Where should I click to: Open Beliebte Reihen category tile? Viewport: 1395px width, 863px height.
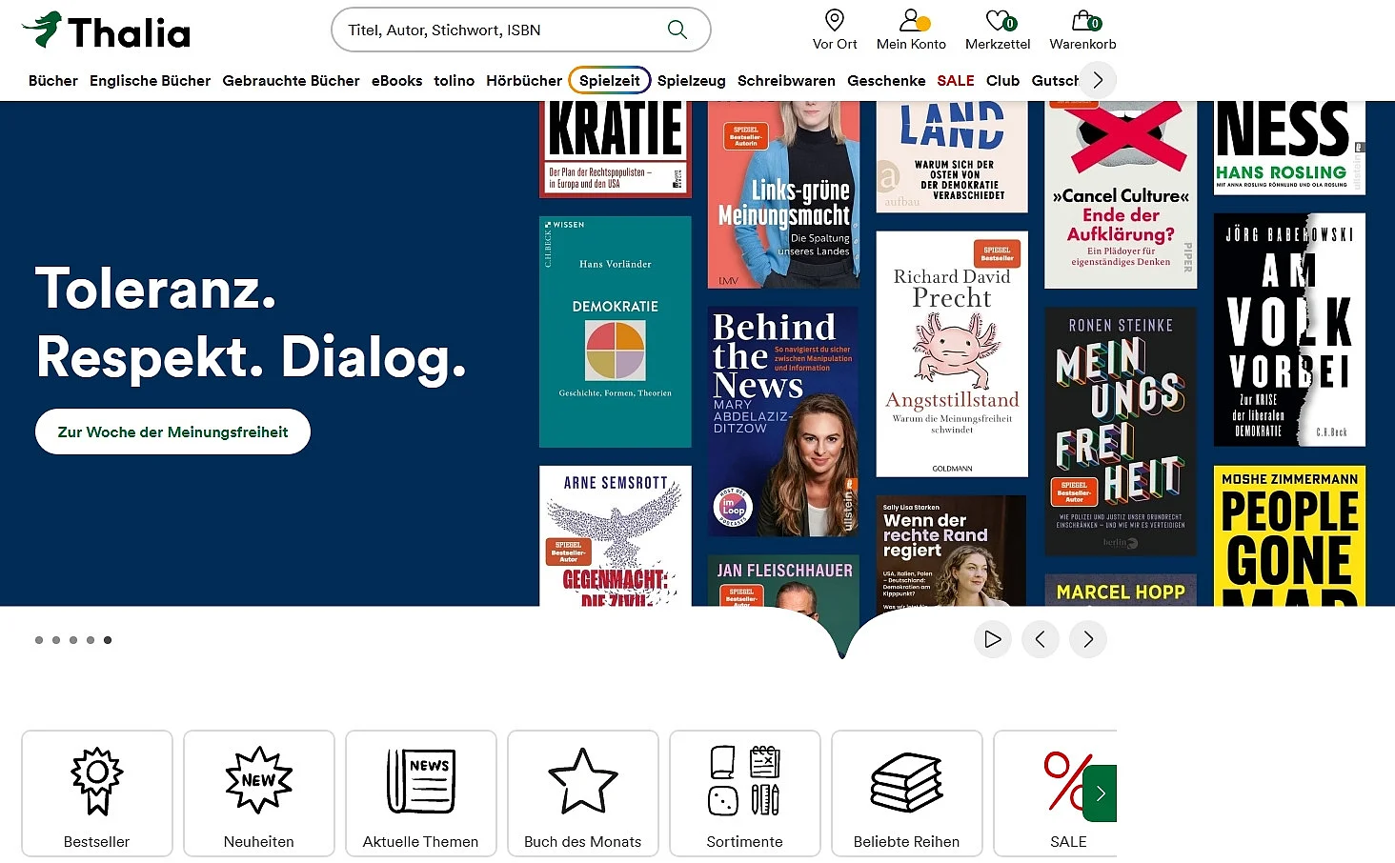907,793
